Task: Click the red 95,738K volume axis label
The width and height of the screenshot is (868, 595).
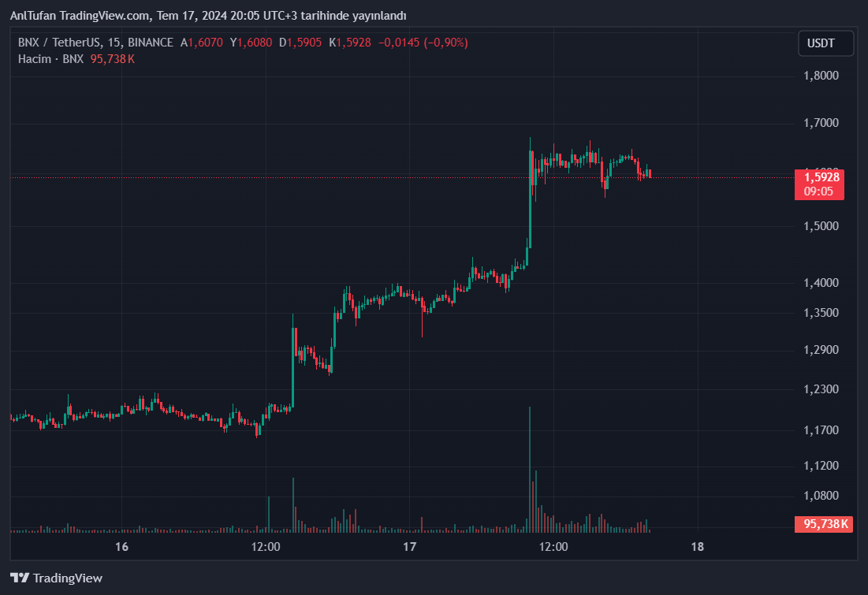Action: [825, 524]
